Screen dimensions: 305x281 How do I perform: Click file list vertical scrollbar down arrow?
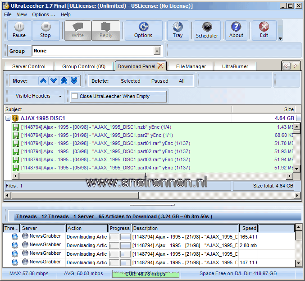(296, 169)
